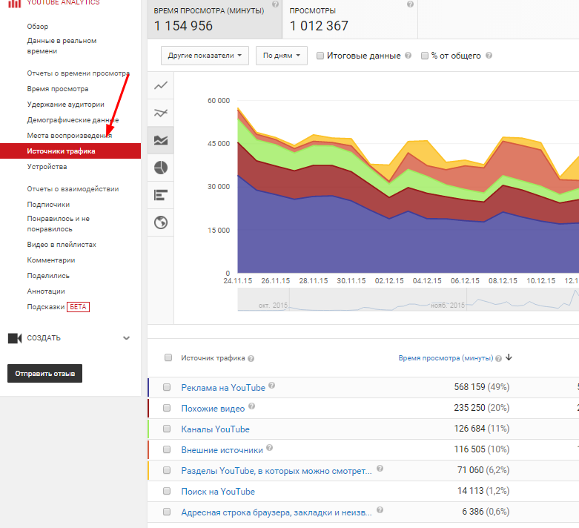Open Данные в реальном времени
Screen dimensions: 579x528
coord(62,46)
